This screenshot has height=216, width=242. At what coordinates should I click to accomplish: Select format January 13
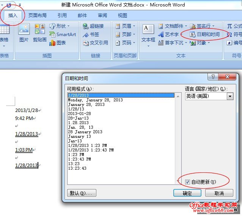pyautogui.click(x=121, y=136)
